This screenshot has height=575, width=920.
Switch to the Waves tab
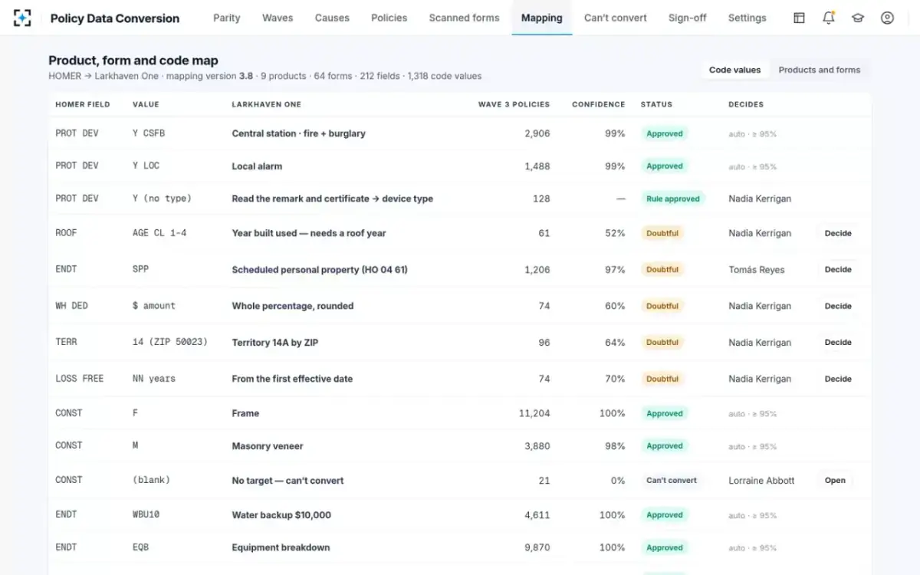point(278,18)
